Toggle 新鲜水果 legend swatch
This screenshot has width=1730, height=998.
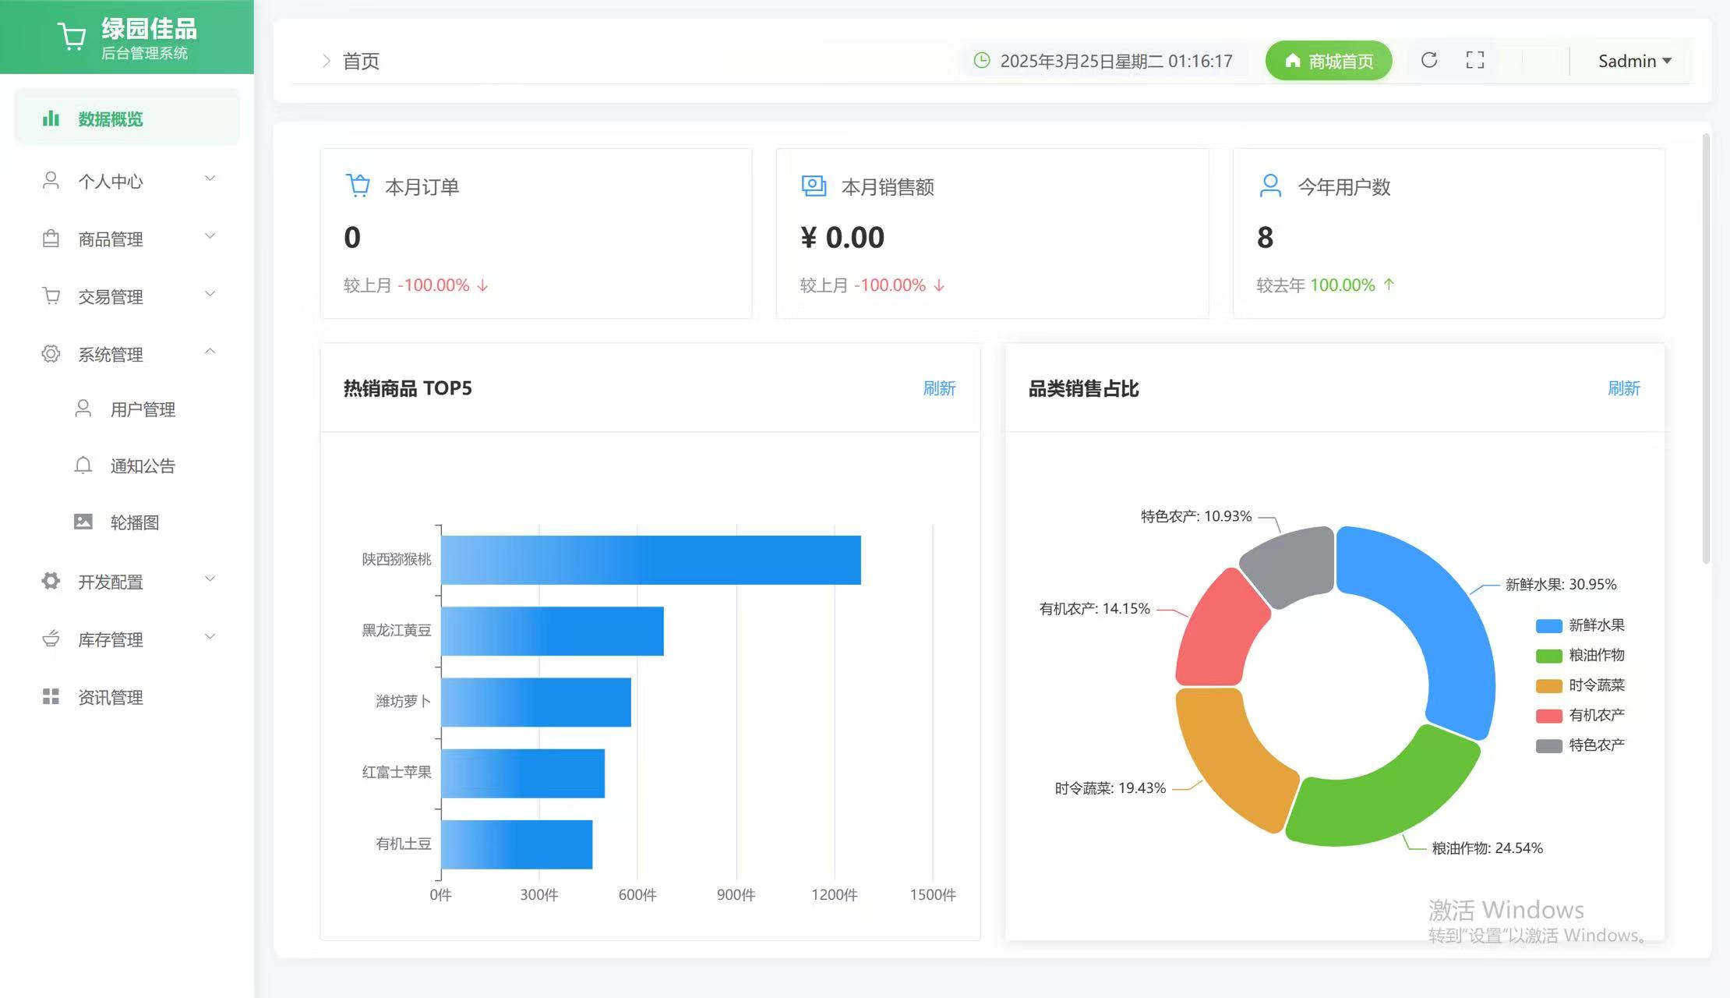coord(1548,625)
